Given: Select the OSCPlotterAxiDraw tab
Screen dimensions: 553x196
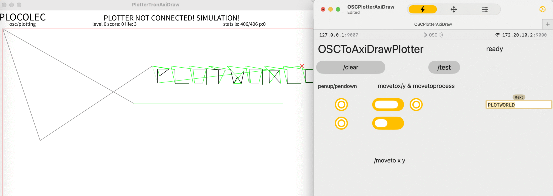Looking at the screenshot, I should tap(433, 24).
